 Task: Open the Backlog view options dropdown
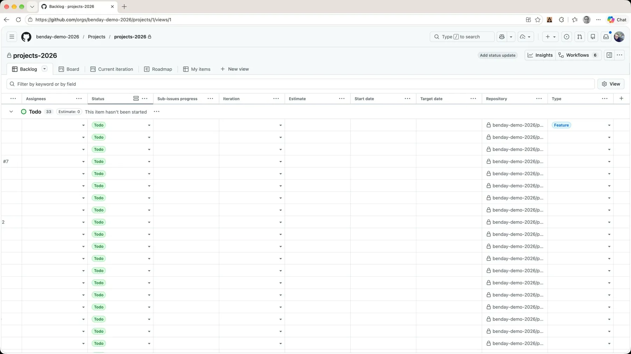(x=45, y=69)
